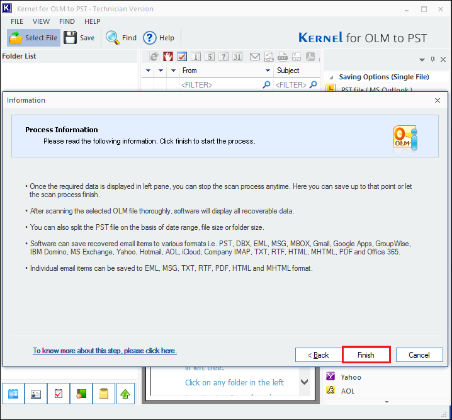
Task: Click 'Click on any folder in the left' text
Action: point(234,382)
